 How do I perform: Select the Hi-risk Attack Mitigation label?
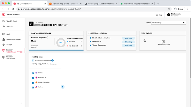click(x=101, y=38)
